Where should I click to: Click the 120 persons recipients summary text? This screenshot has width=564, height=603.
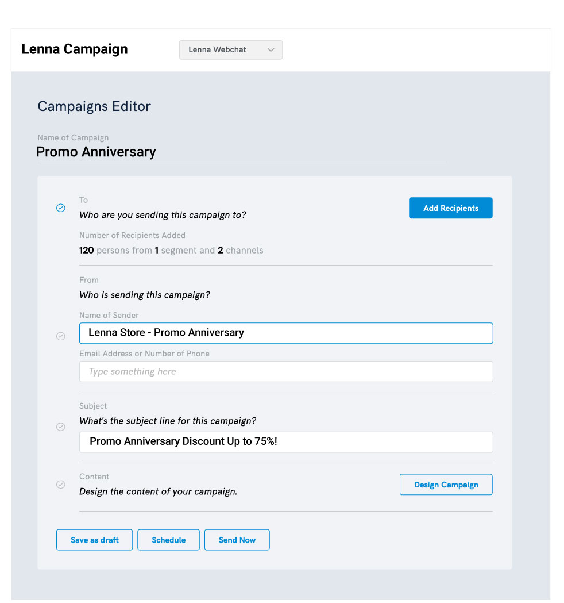point(171,251)
